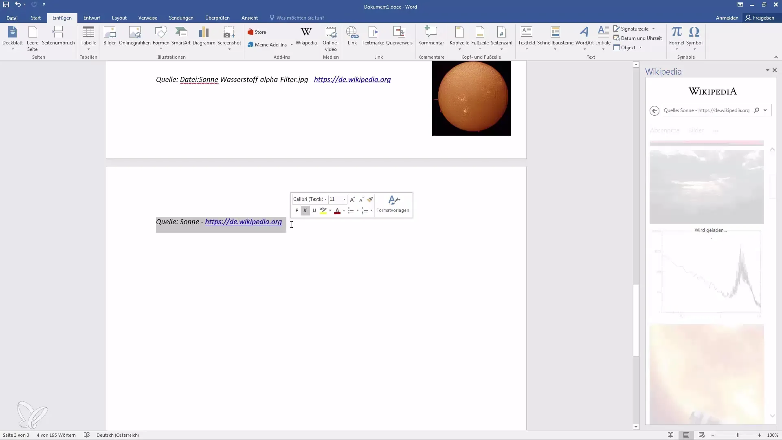Insert Datum und Uhrzeit
782x440 pixels.
(638, 38)
